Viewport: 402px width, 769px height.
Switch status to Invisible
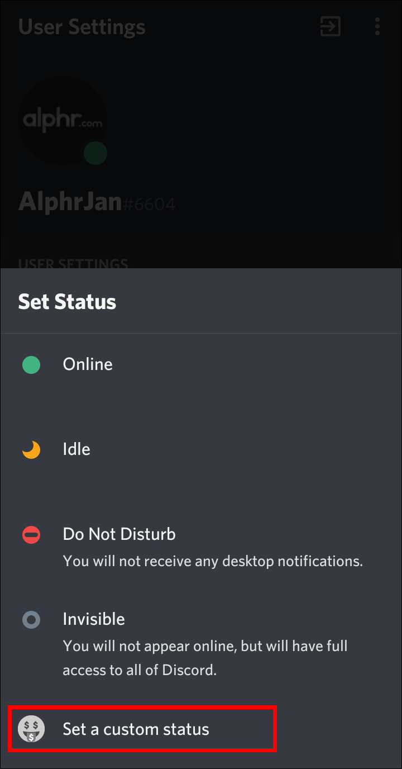pos(94,619)
